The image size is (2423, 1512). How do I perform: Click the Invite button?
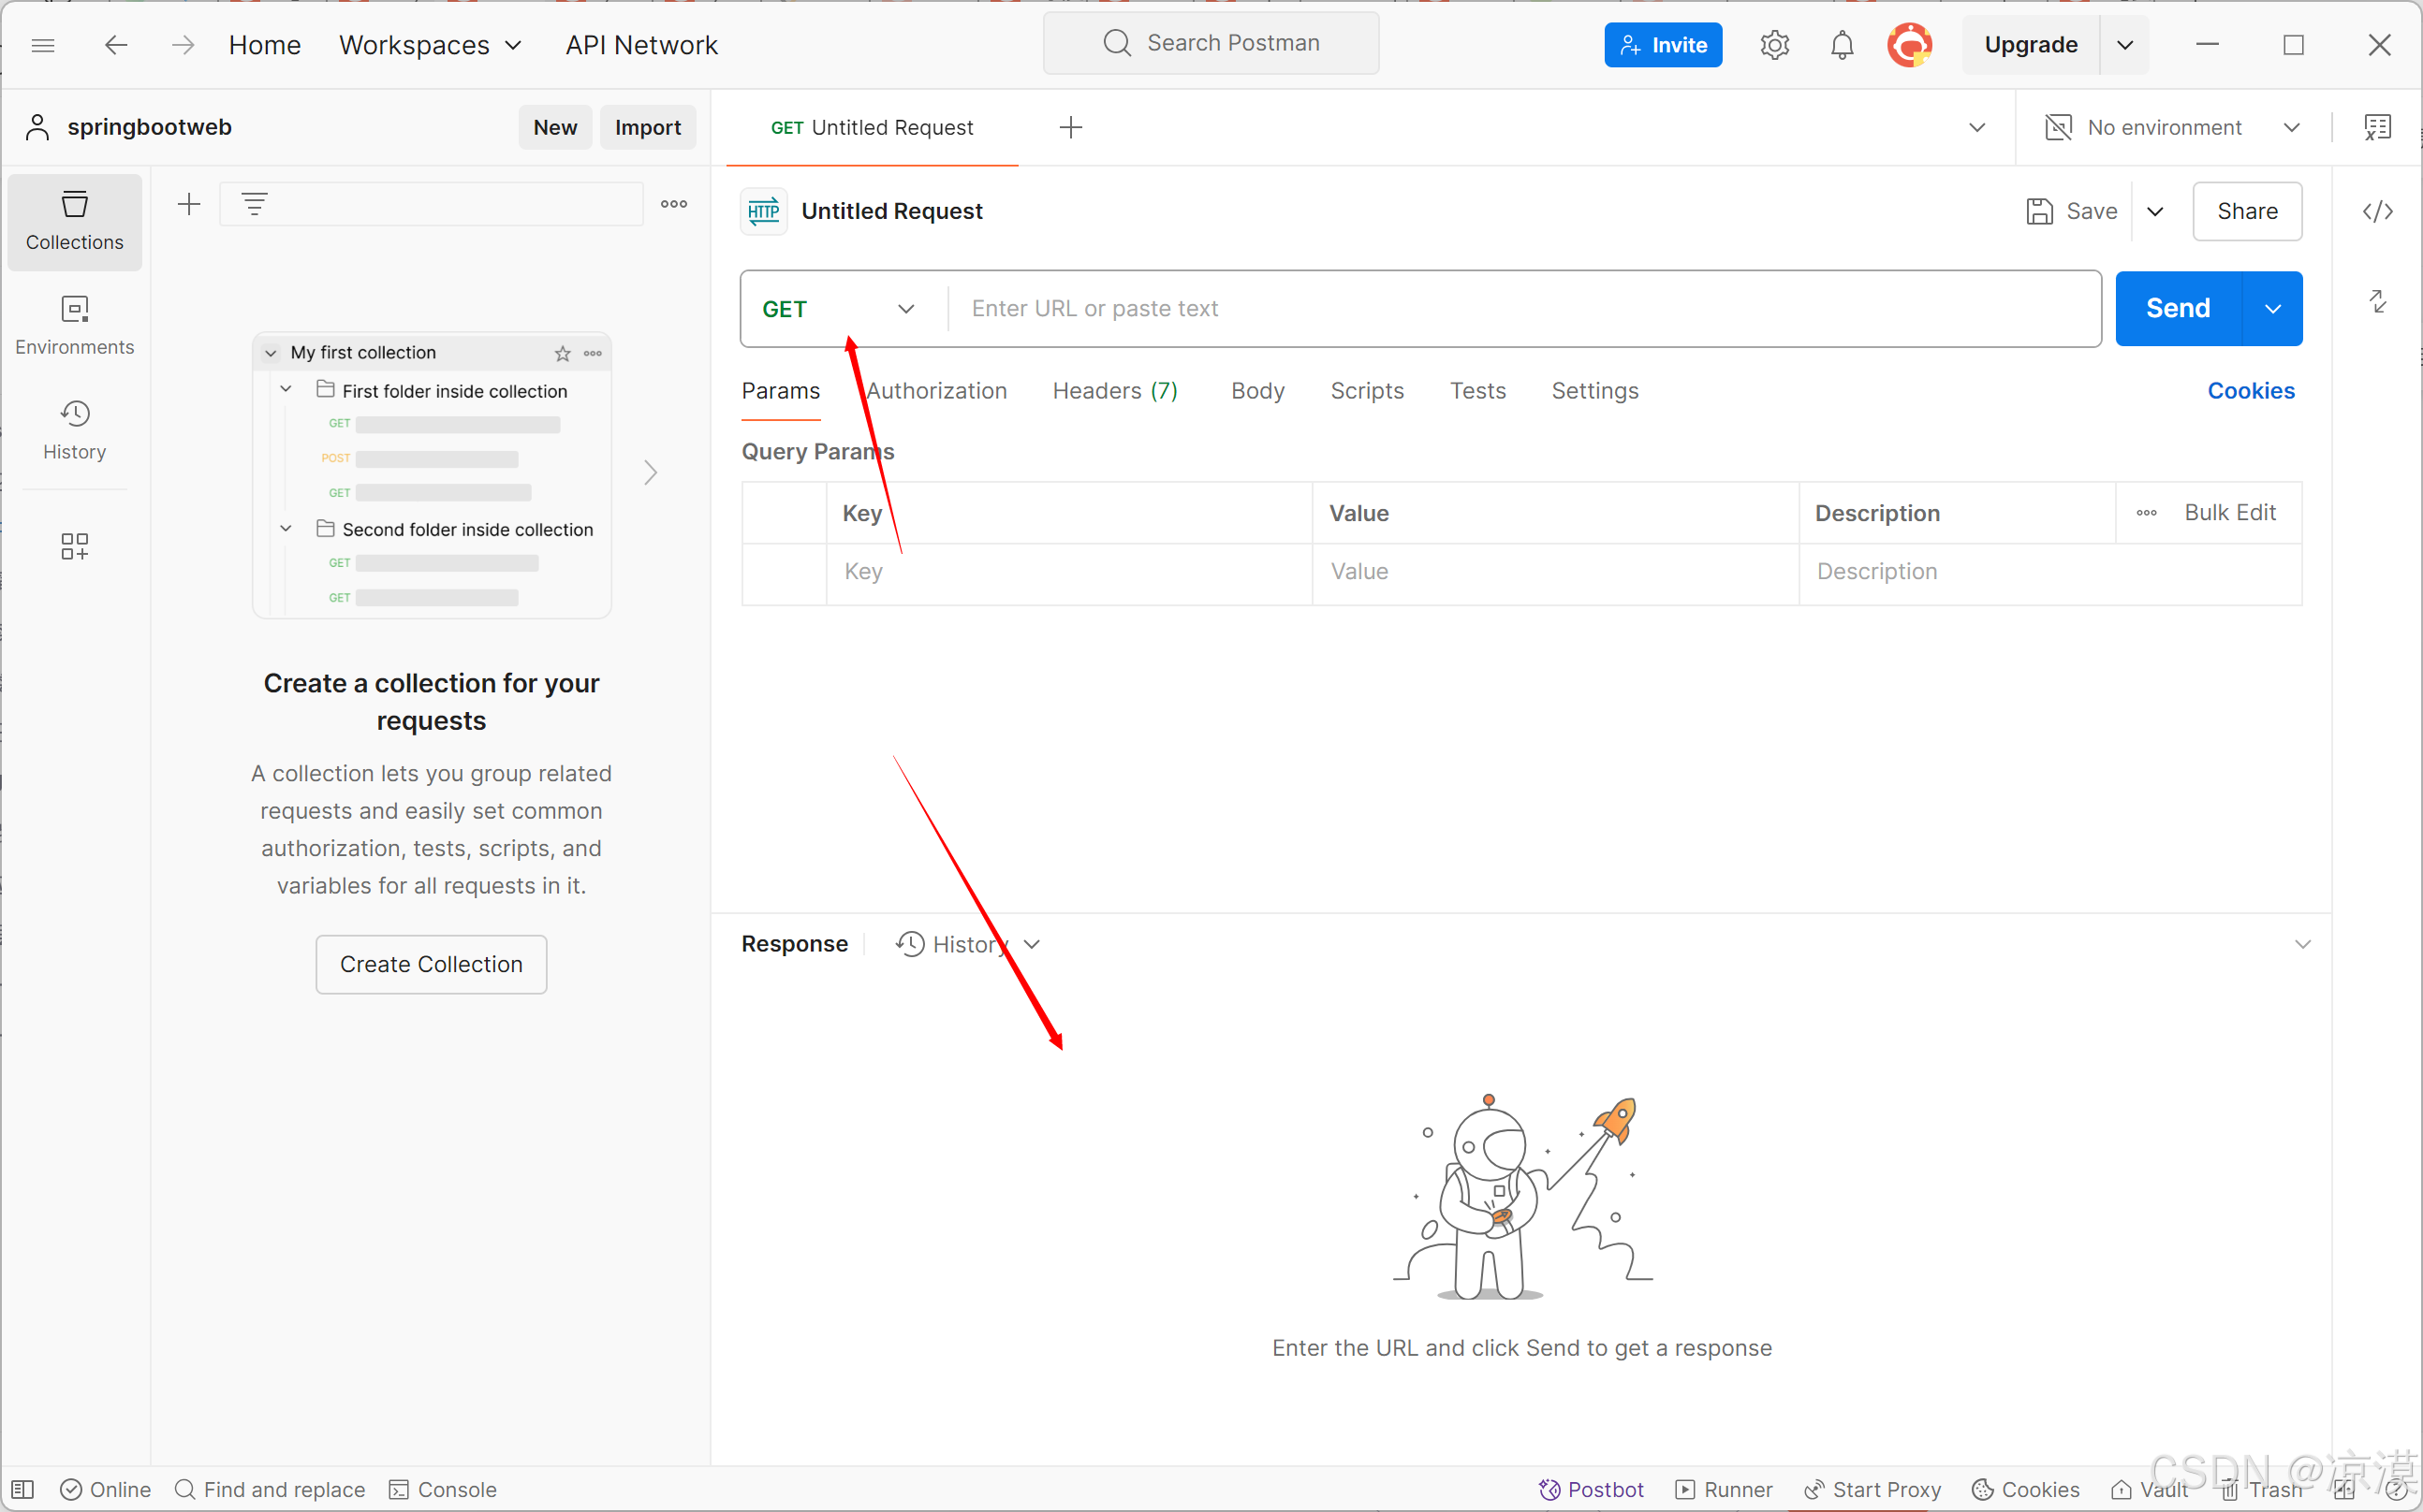pos(1663,45)
